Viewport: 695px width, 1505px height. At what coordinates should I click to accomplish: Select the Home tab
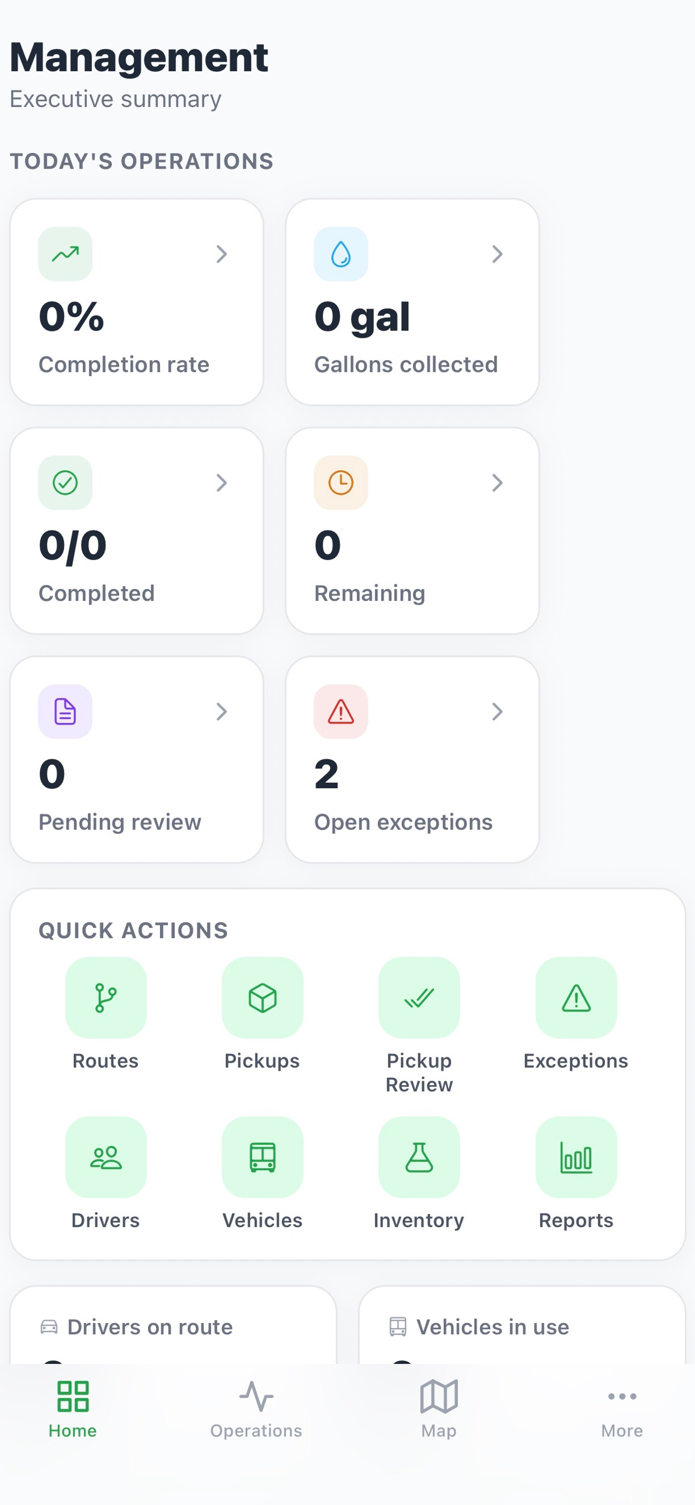72,1409
